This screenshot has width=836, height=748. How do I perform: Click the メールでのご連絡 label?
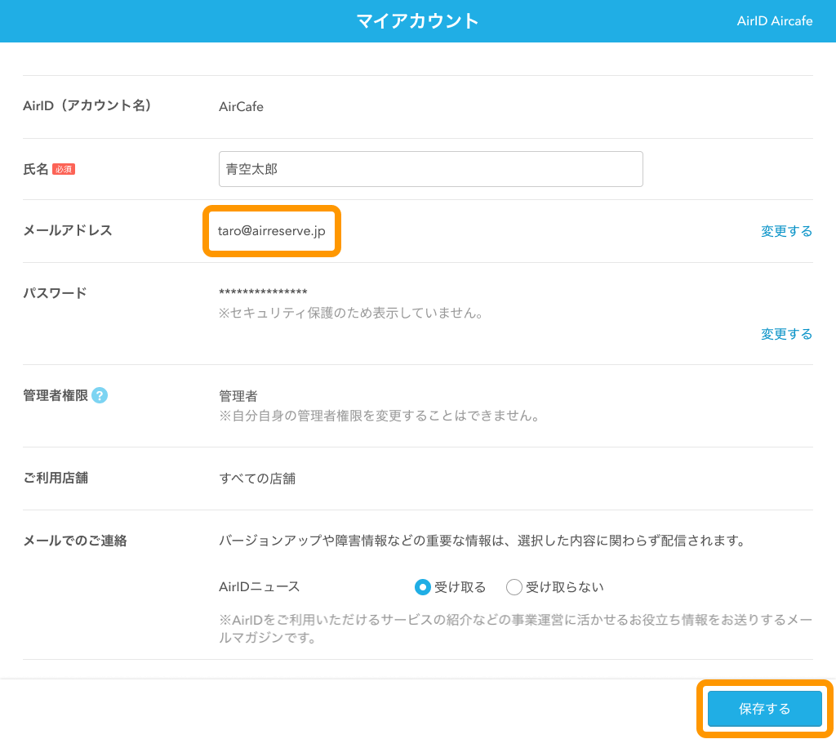point(75,541)
